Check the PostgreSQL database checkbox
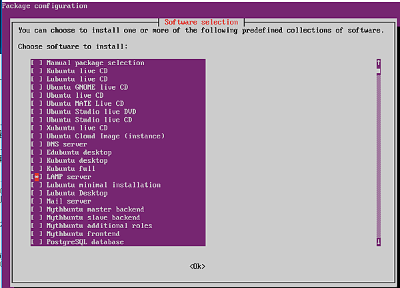The height and width of the screenshot is (288, 400). coord(37,242)
